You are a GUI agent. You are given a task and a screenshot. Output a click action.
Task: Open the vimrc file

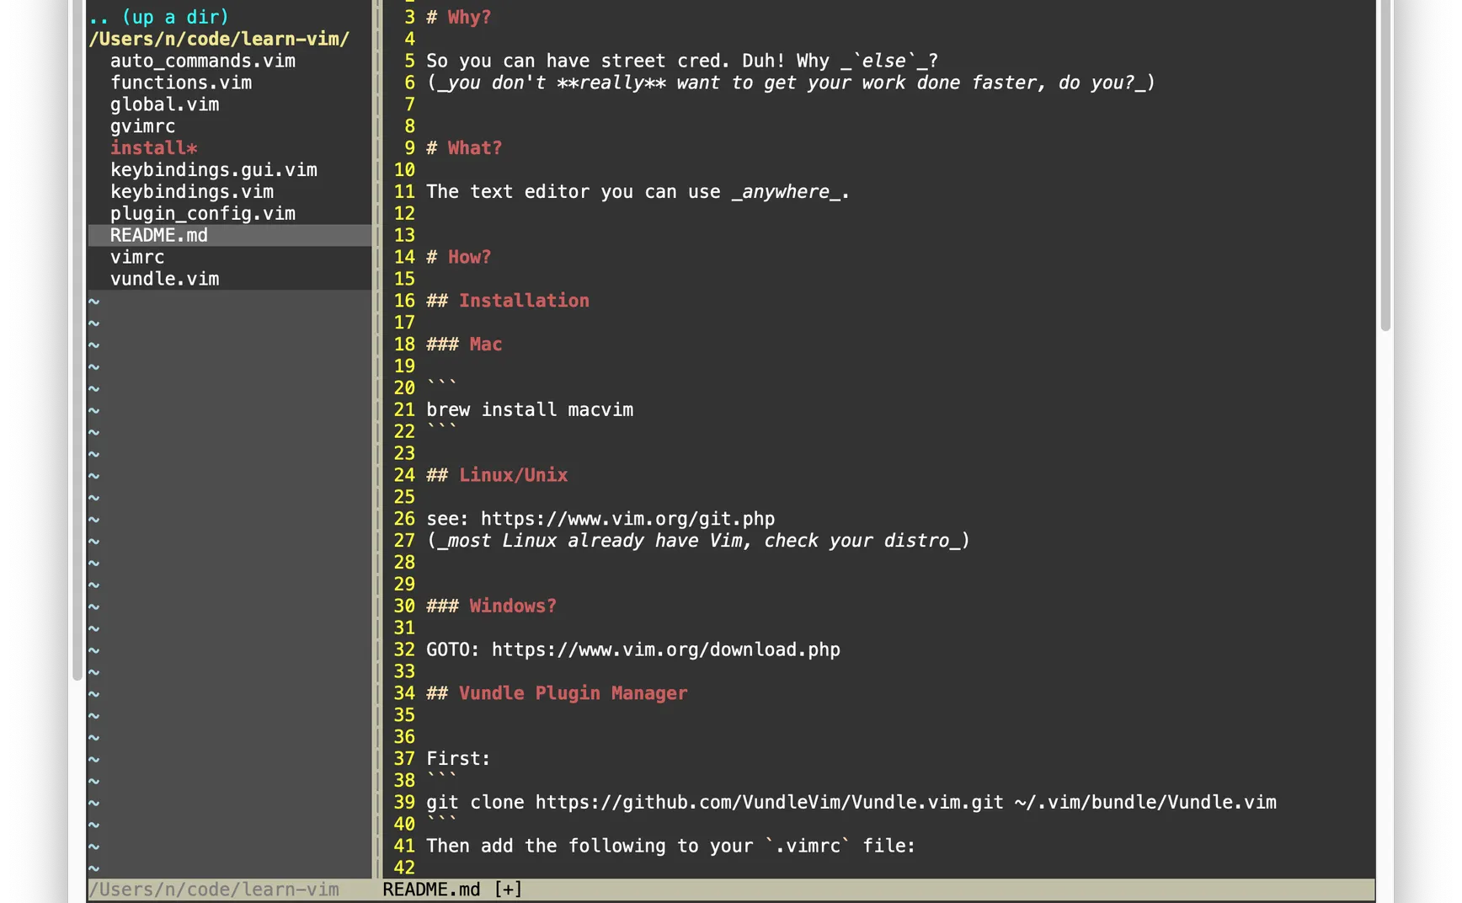click(137, 257)
